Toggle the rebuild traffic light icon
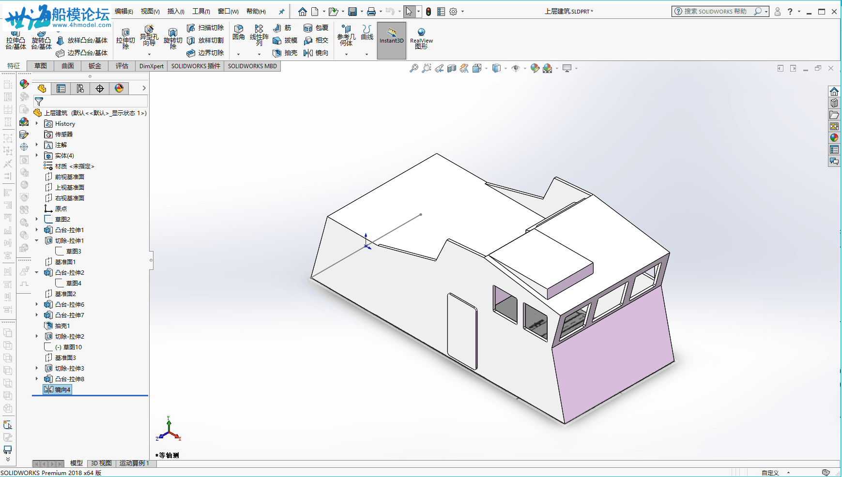842x477 pixels. pyautogui.click(x=429, y=12)
